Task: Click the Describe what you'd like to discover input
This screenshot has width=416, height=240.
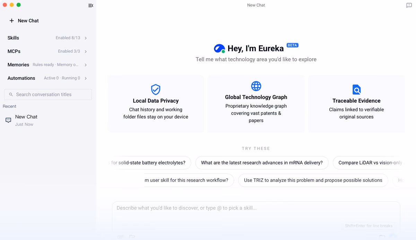Action: [x=256, y=208]
